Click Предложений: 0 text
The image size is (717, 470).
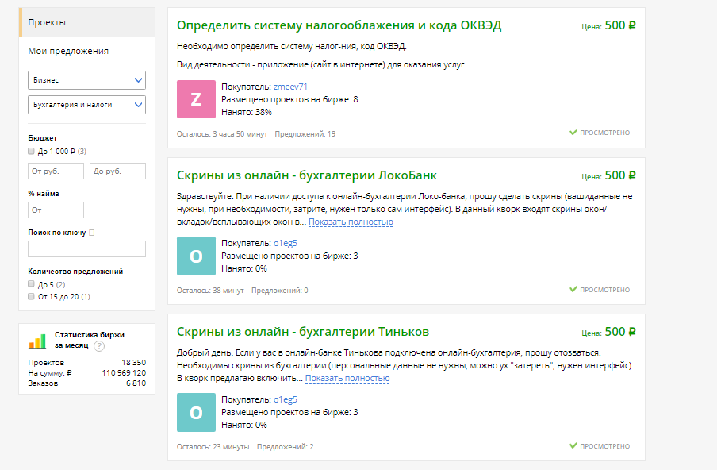tap(280, 291)
